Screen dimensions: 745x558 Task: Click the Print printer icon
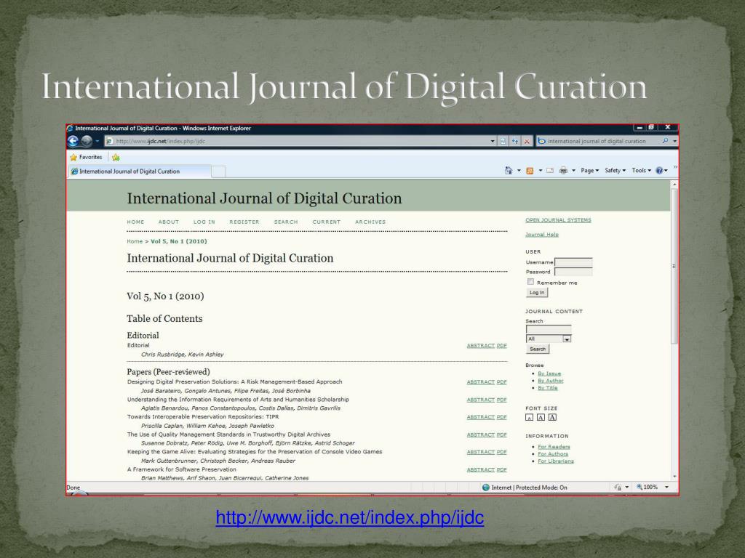point(564,170)
